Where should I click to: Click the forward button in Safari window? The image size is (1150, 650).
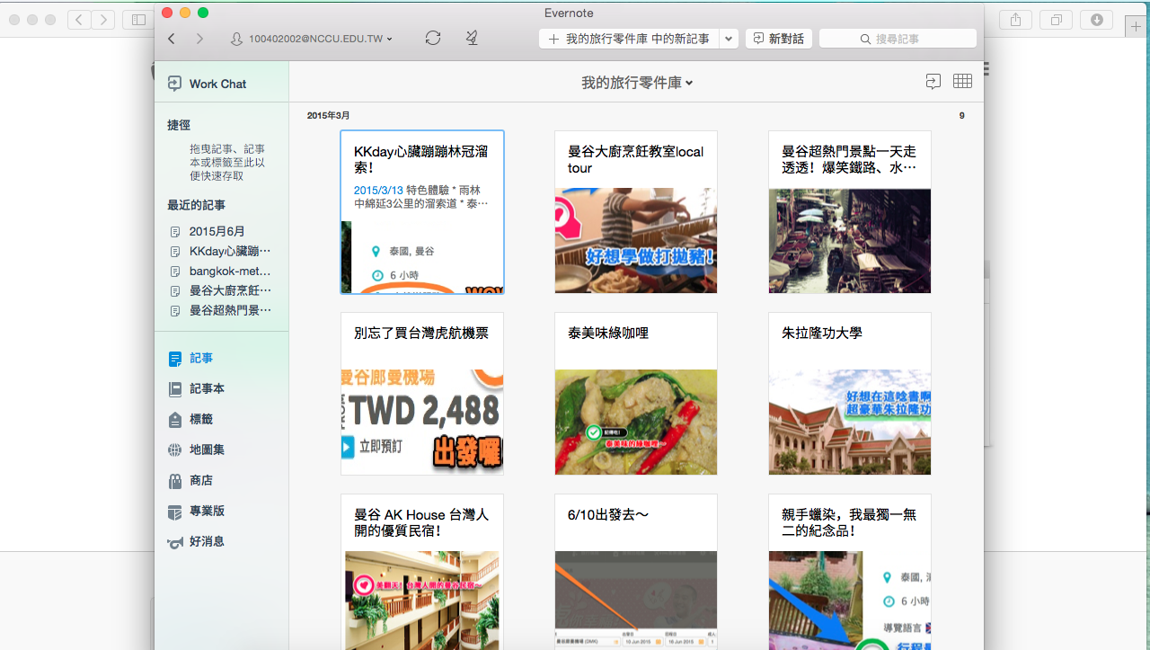[x=103, y=19]
